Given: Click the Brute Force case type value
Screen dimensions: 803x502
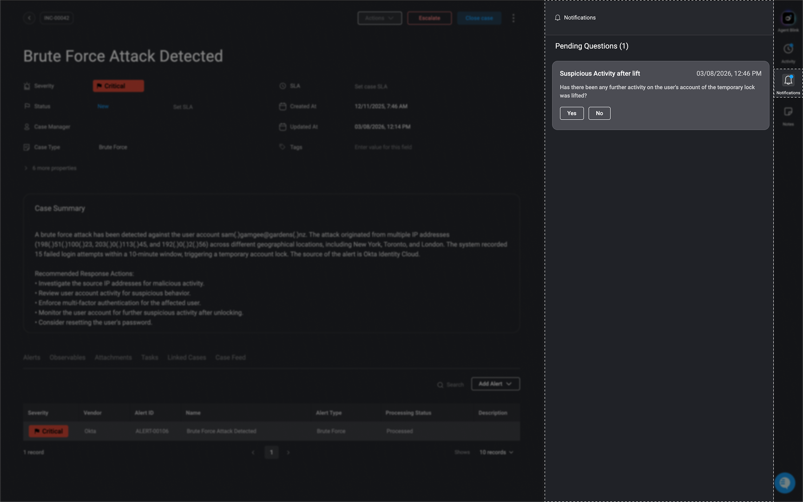Looking at the screenshot, I should click(x=113, y=147).
